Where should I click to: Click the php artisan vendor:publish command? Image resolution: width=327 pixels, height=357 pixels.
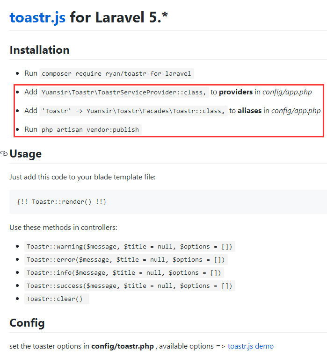90,129
